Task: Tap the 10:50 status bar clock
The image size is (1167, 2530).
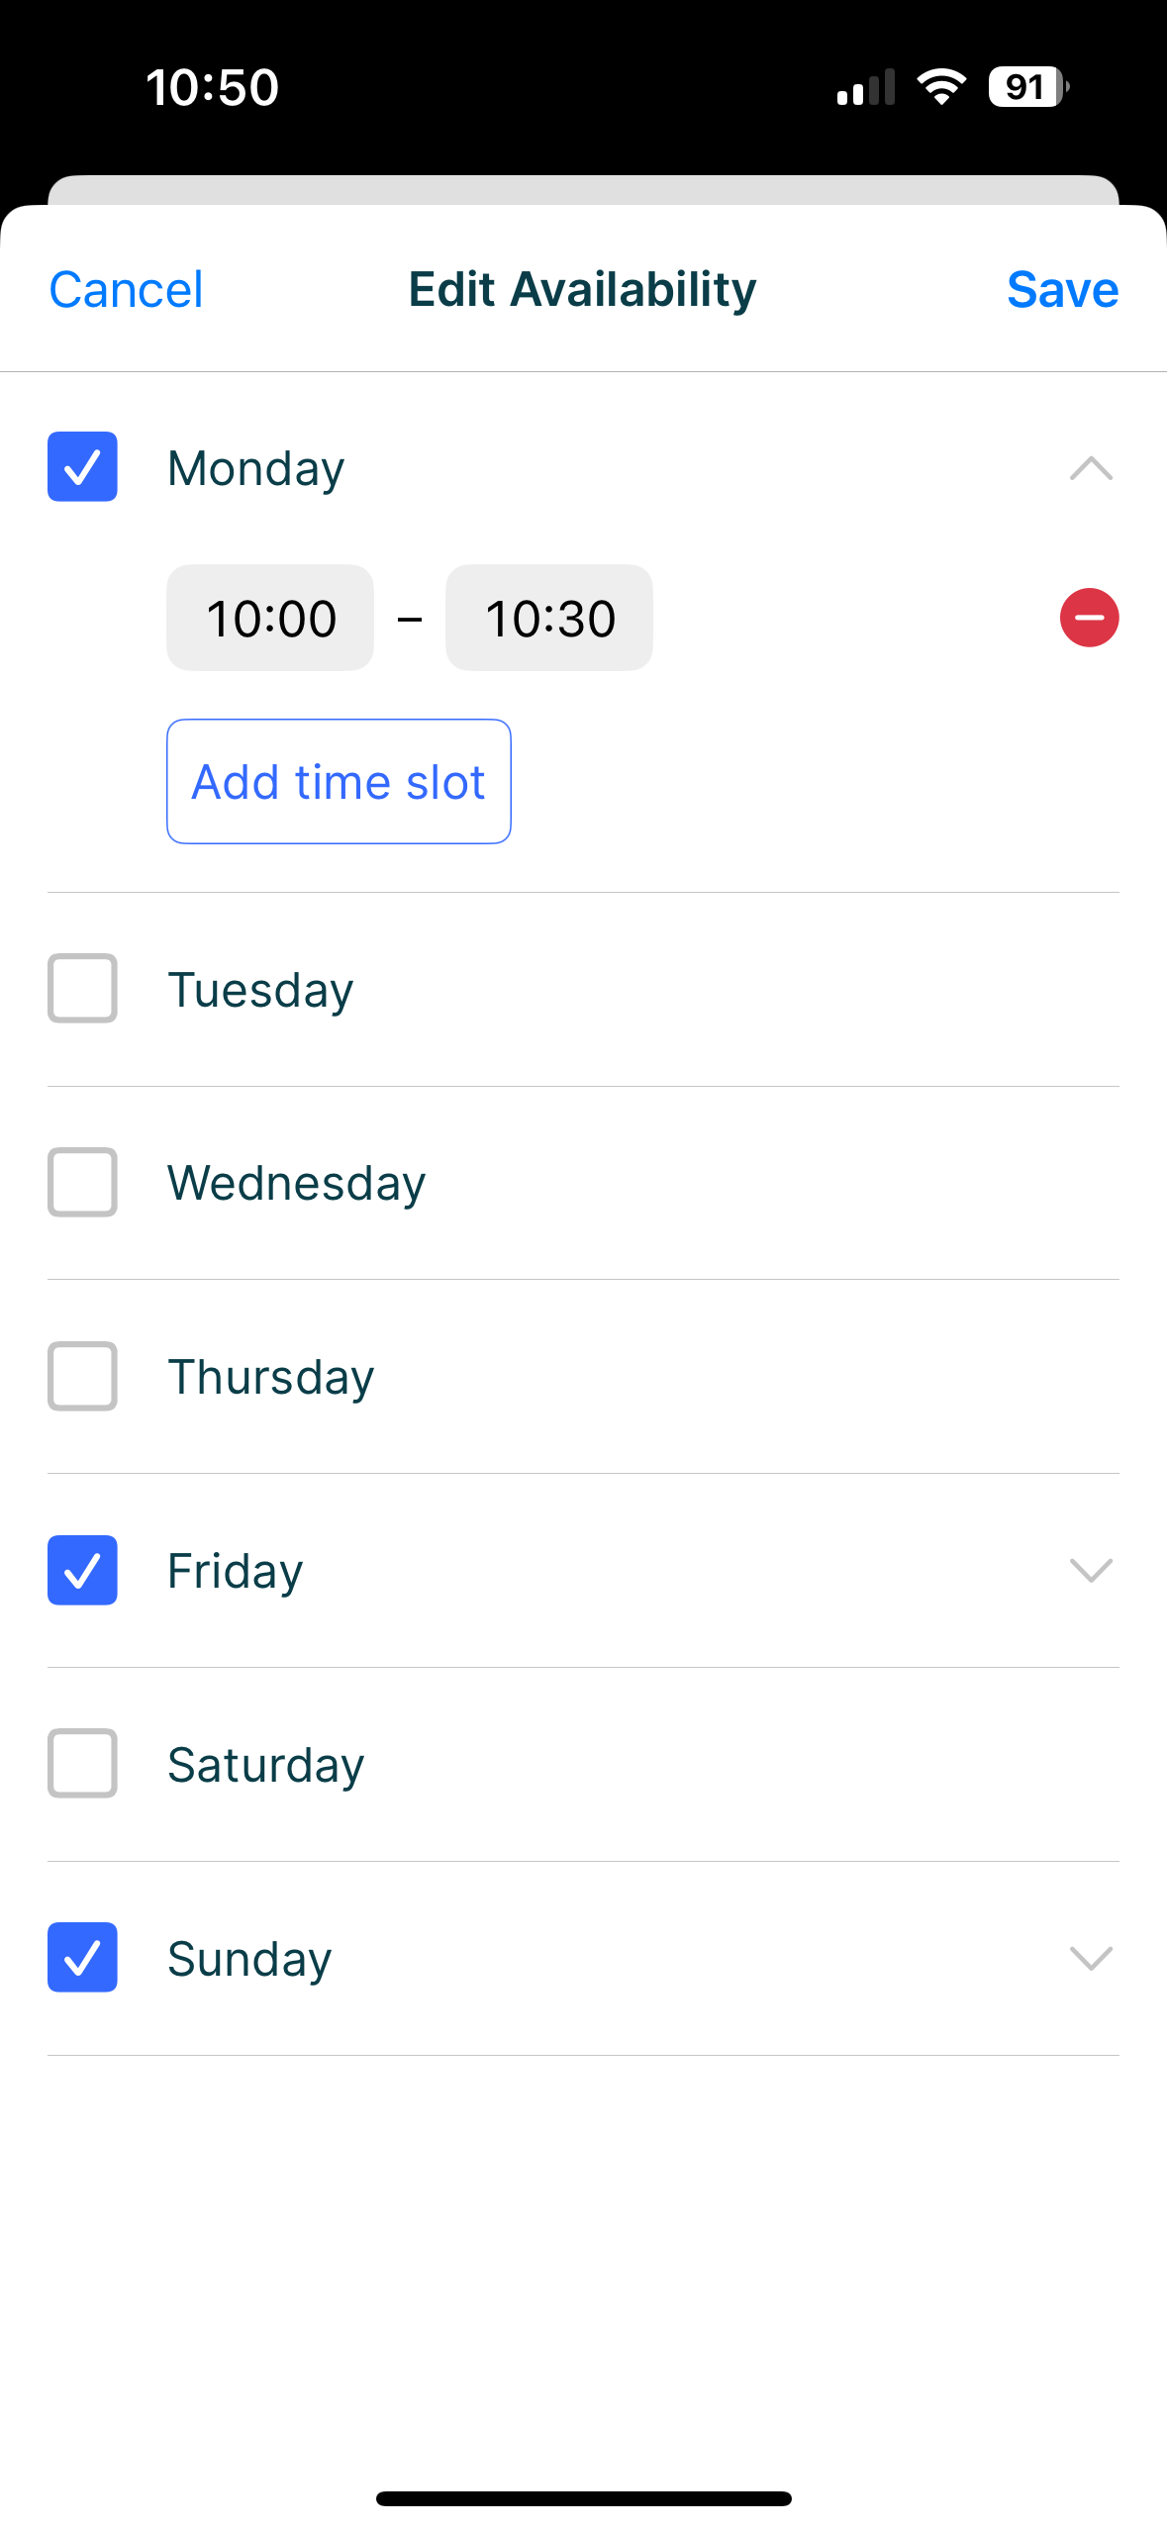Action: click(x=213, y=87)
